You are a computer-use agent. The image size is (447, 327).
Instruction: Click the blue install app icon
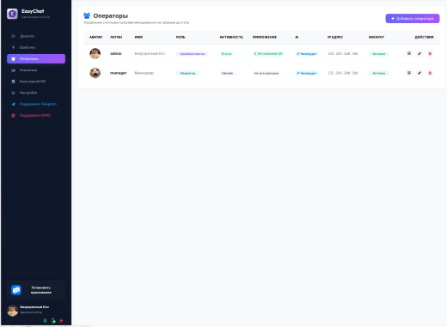[x=16, y=290]
